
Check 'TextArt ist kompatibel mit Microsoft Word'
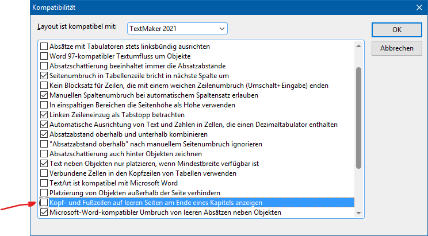[x=44, y=183]
